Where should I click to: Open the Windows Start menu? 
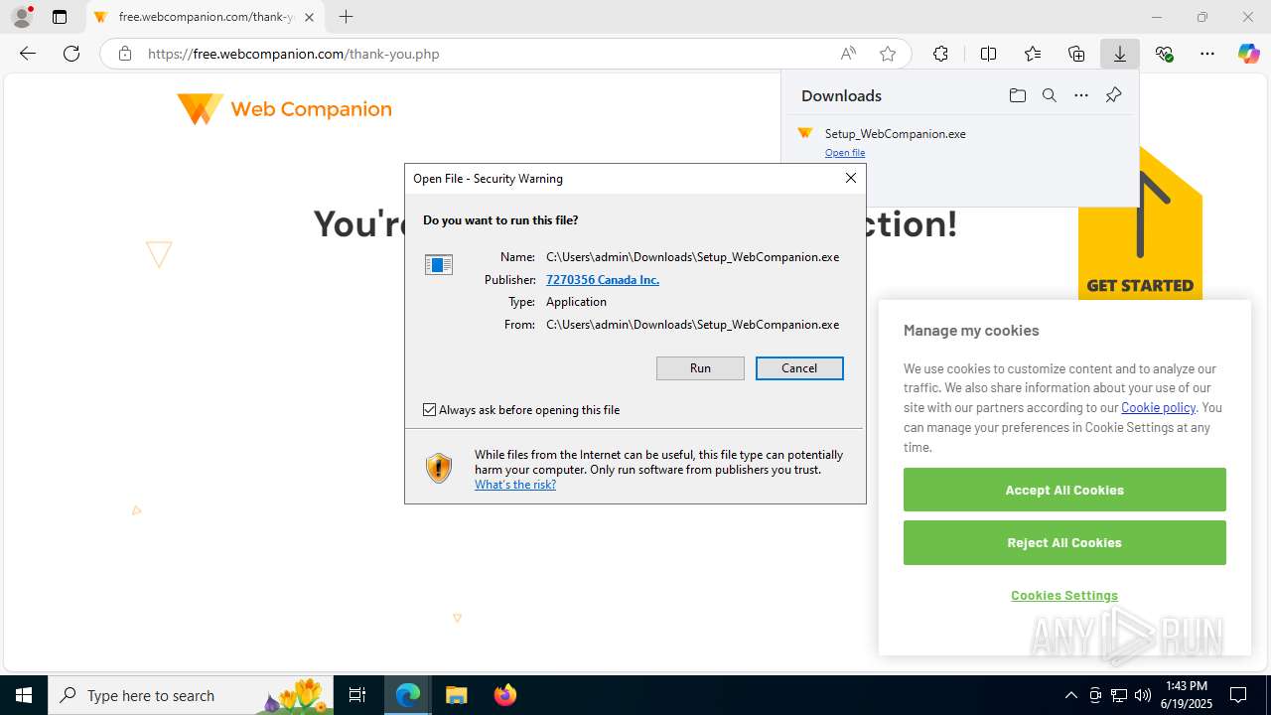[24, 695]
